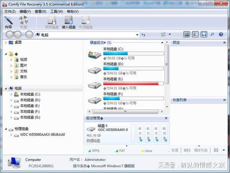Screen dimensions: 230x173
Task: Toggle the drive manager panel icon
Action: (195, 35)
